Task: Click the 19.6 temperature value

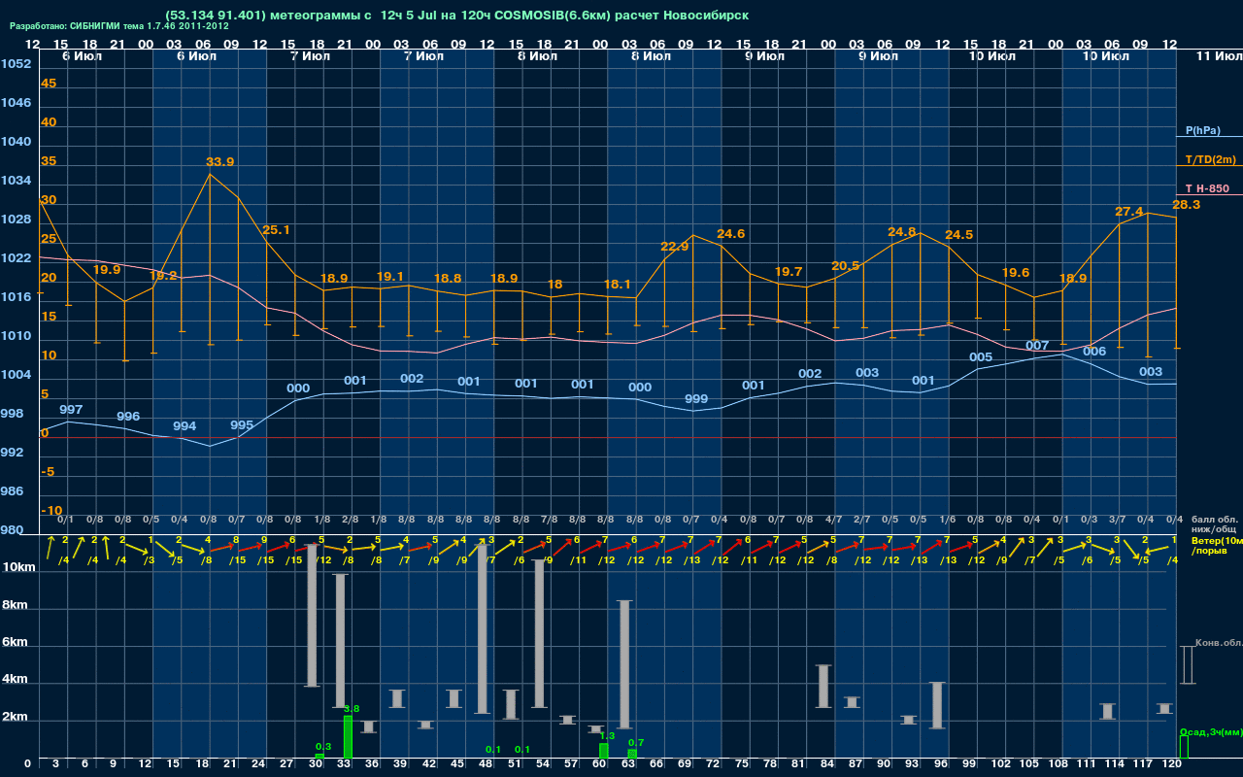Action: click(1015, 272)
